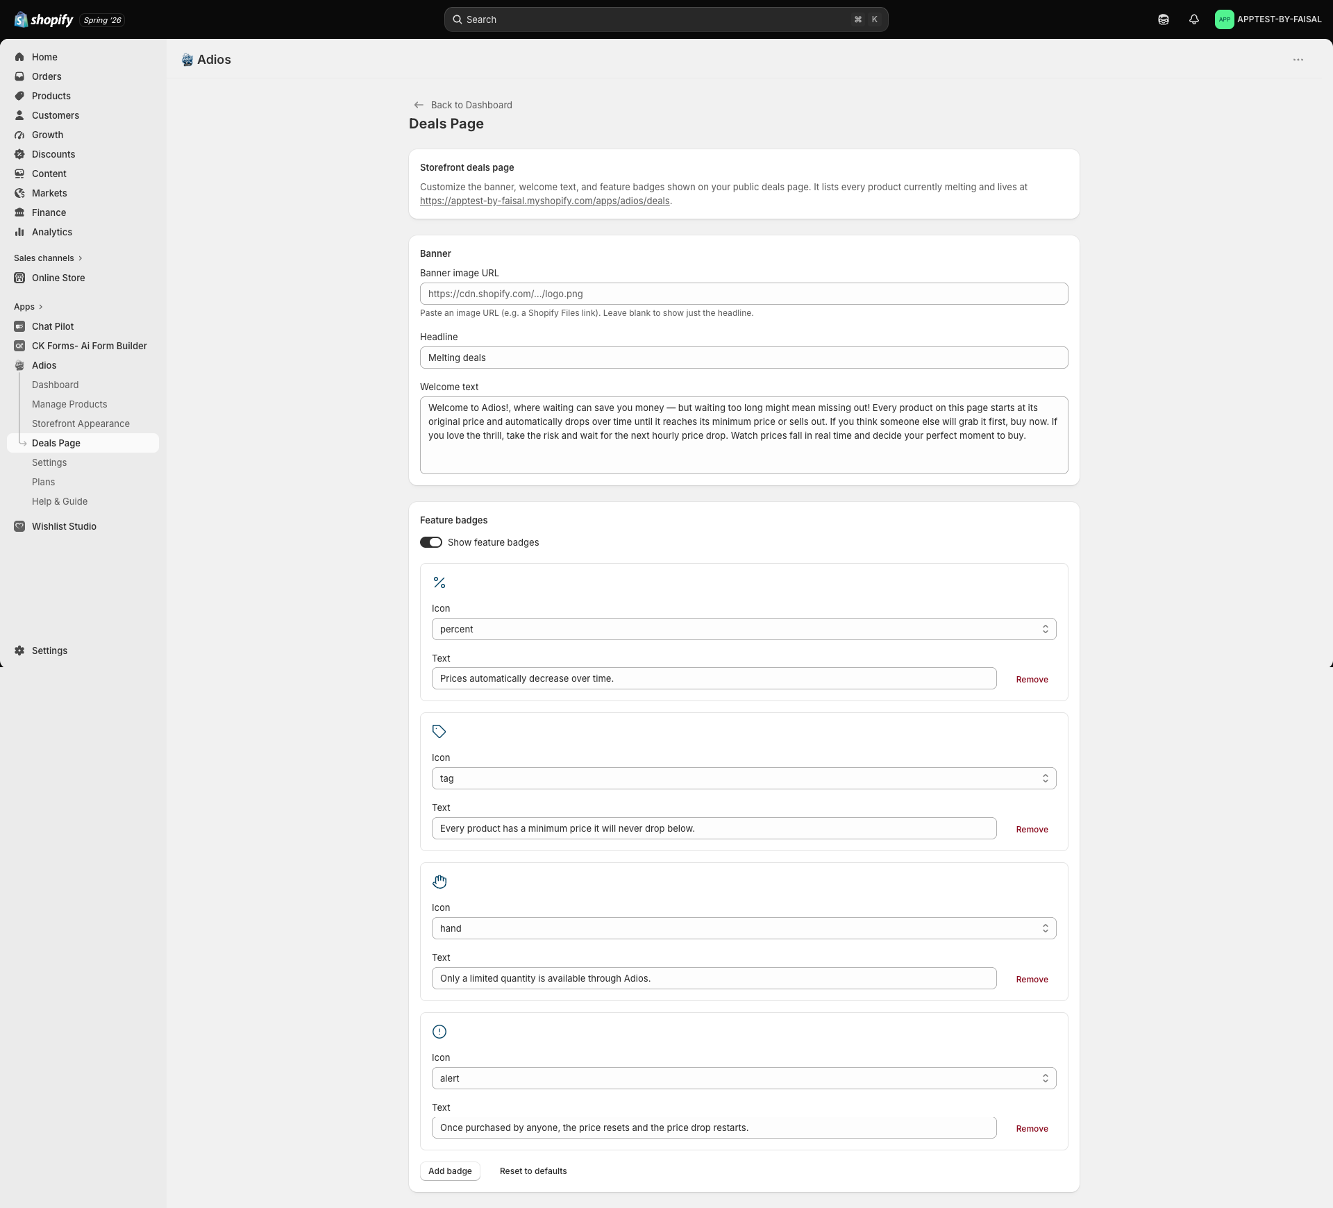This screenshot has width=1333, height=1208.
Task: Click Reset to defaults
Action: [x=533, y=1171]
